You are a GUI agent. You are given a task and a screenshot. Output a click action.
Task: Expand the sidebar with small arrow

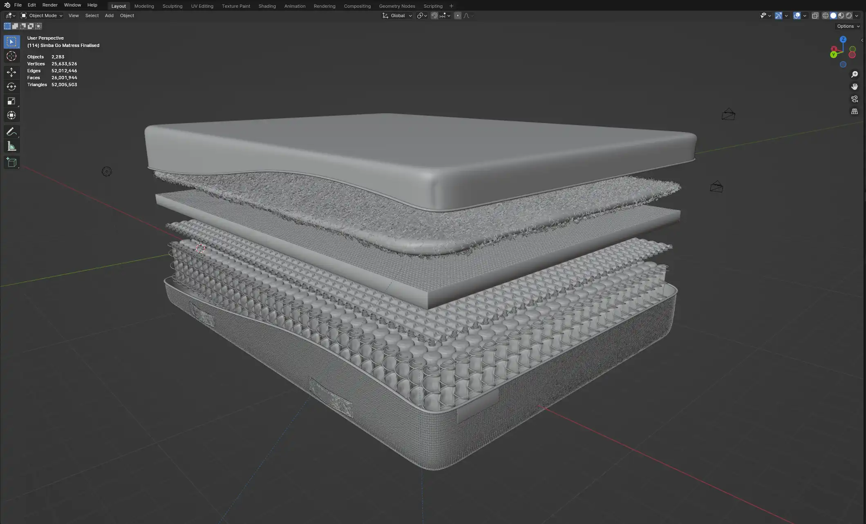coord(862,40)
